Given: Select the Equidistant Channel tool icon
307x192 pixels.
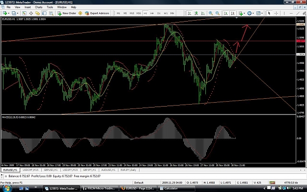Looking at the screenshot, I should (305, 13).
